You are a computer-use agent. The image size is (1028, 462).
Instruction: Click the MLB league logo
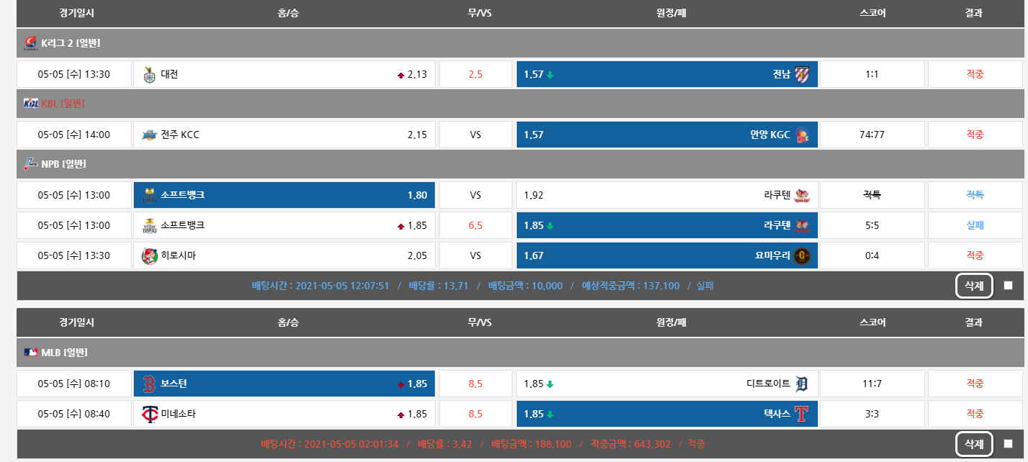(31, 353)
